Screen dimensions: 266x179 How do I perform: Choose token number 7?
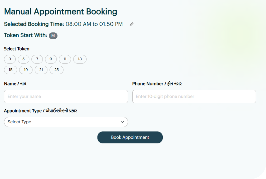[37, 59]
